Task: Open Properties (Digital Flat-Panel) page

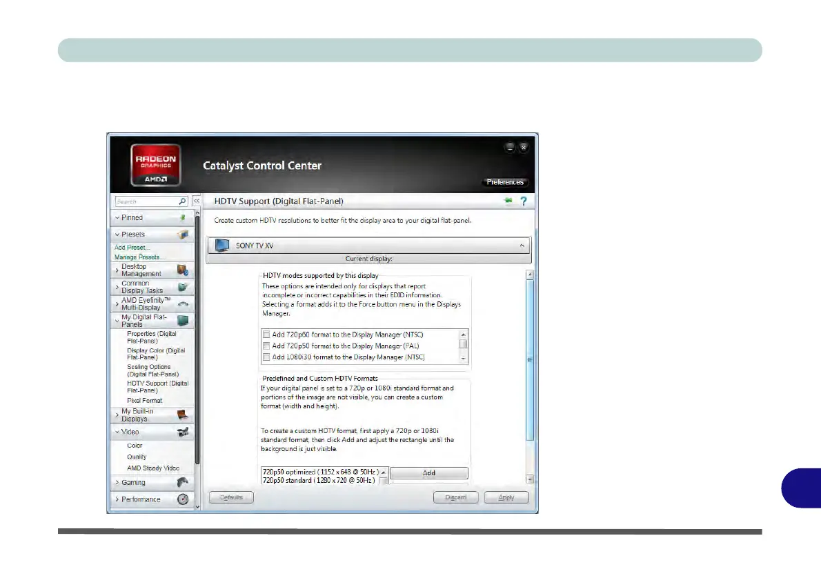Action: (x=152, y=337)
